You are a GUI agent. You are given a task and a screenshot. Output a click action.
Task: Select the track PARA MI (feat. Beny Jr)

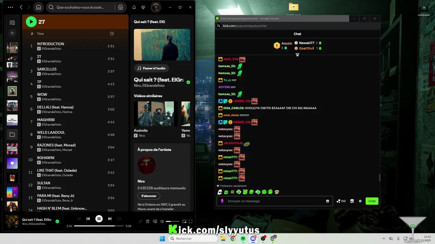[x=56, y=196]
